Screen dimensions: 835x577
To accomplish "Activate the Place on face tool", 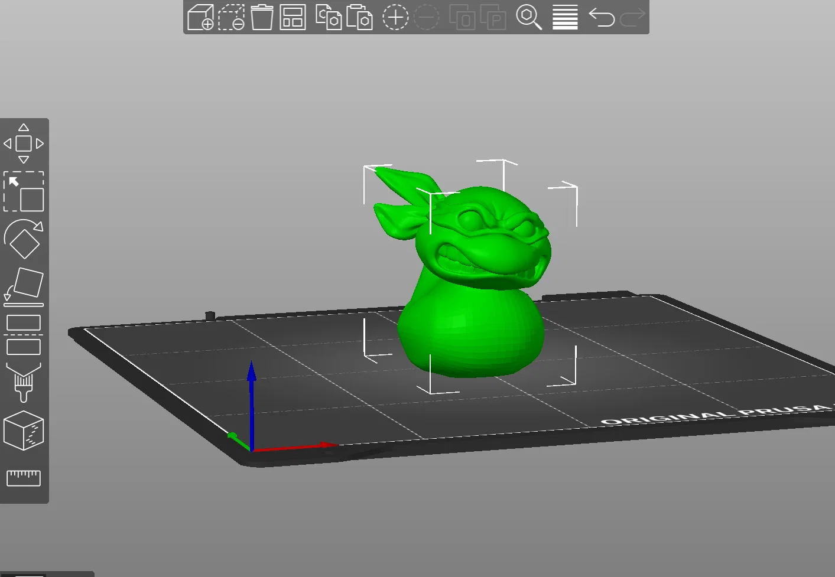I will click(x=24, y=287).
